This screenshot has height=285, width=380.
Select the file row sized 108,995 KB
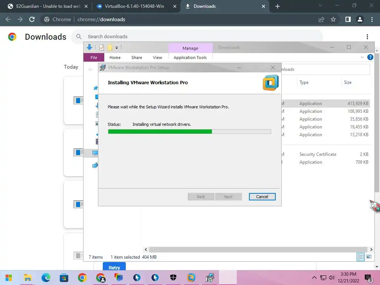[325, 111]
